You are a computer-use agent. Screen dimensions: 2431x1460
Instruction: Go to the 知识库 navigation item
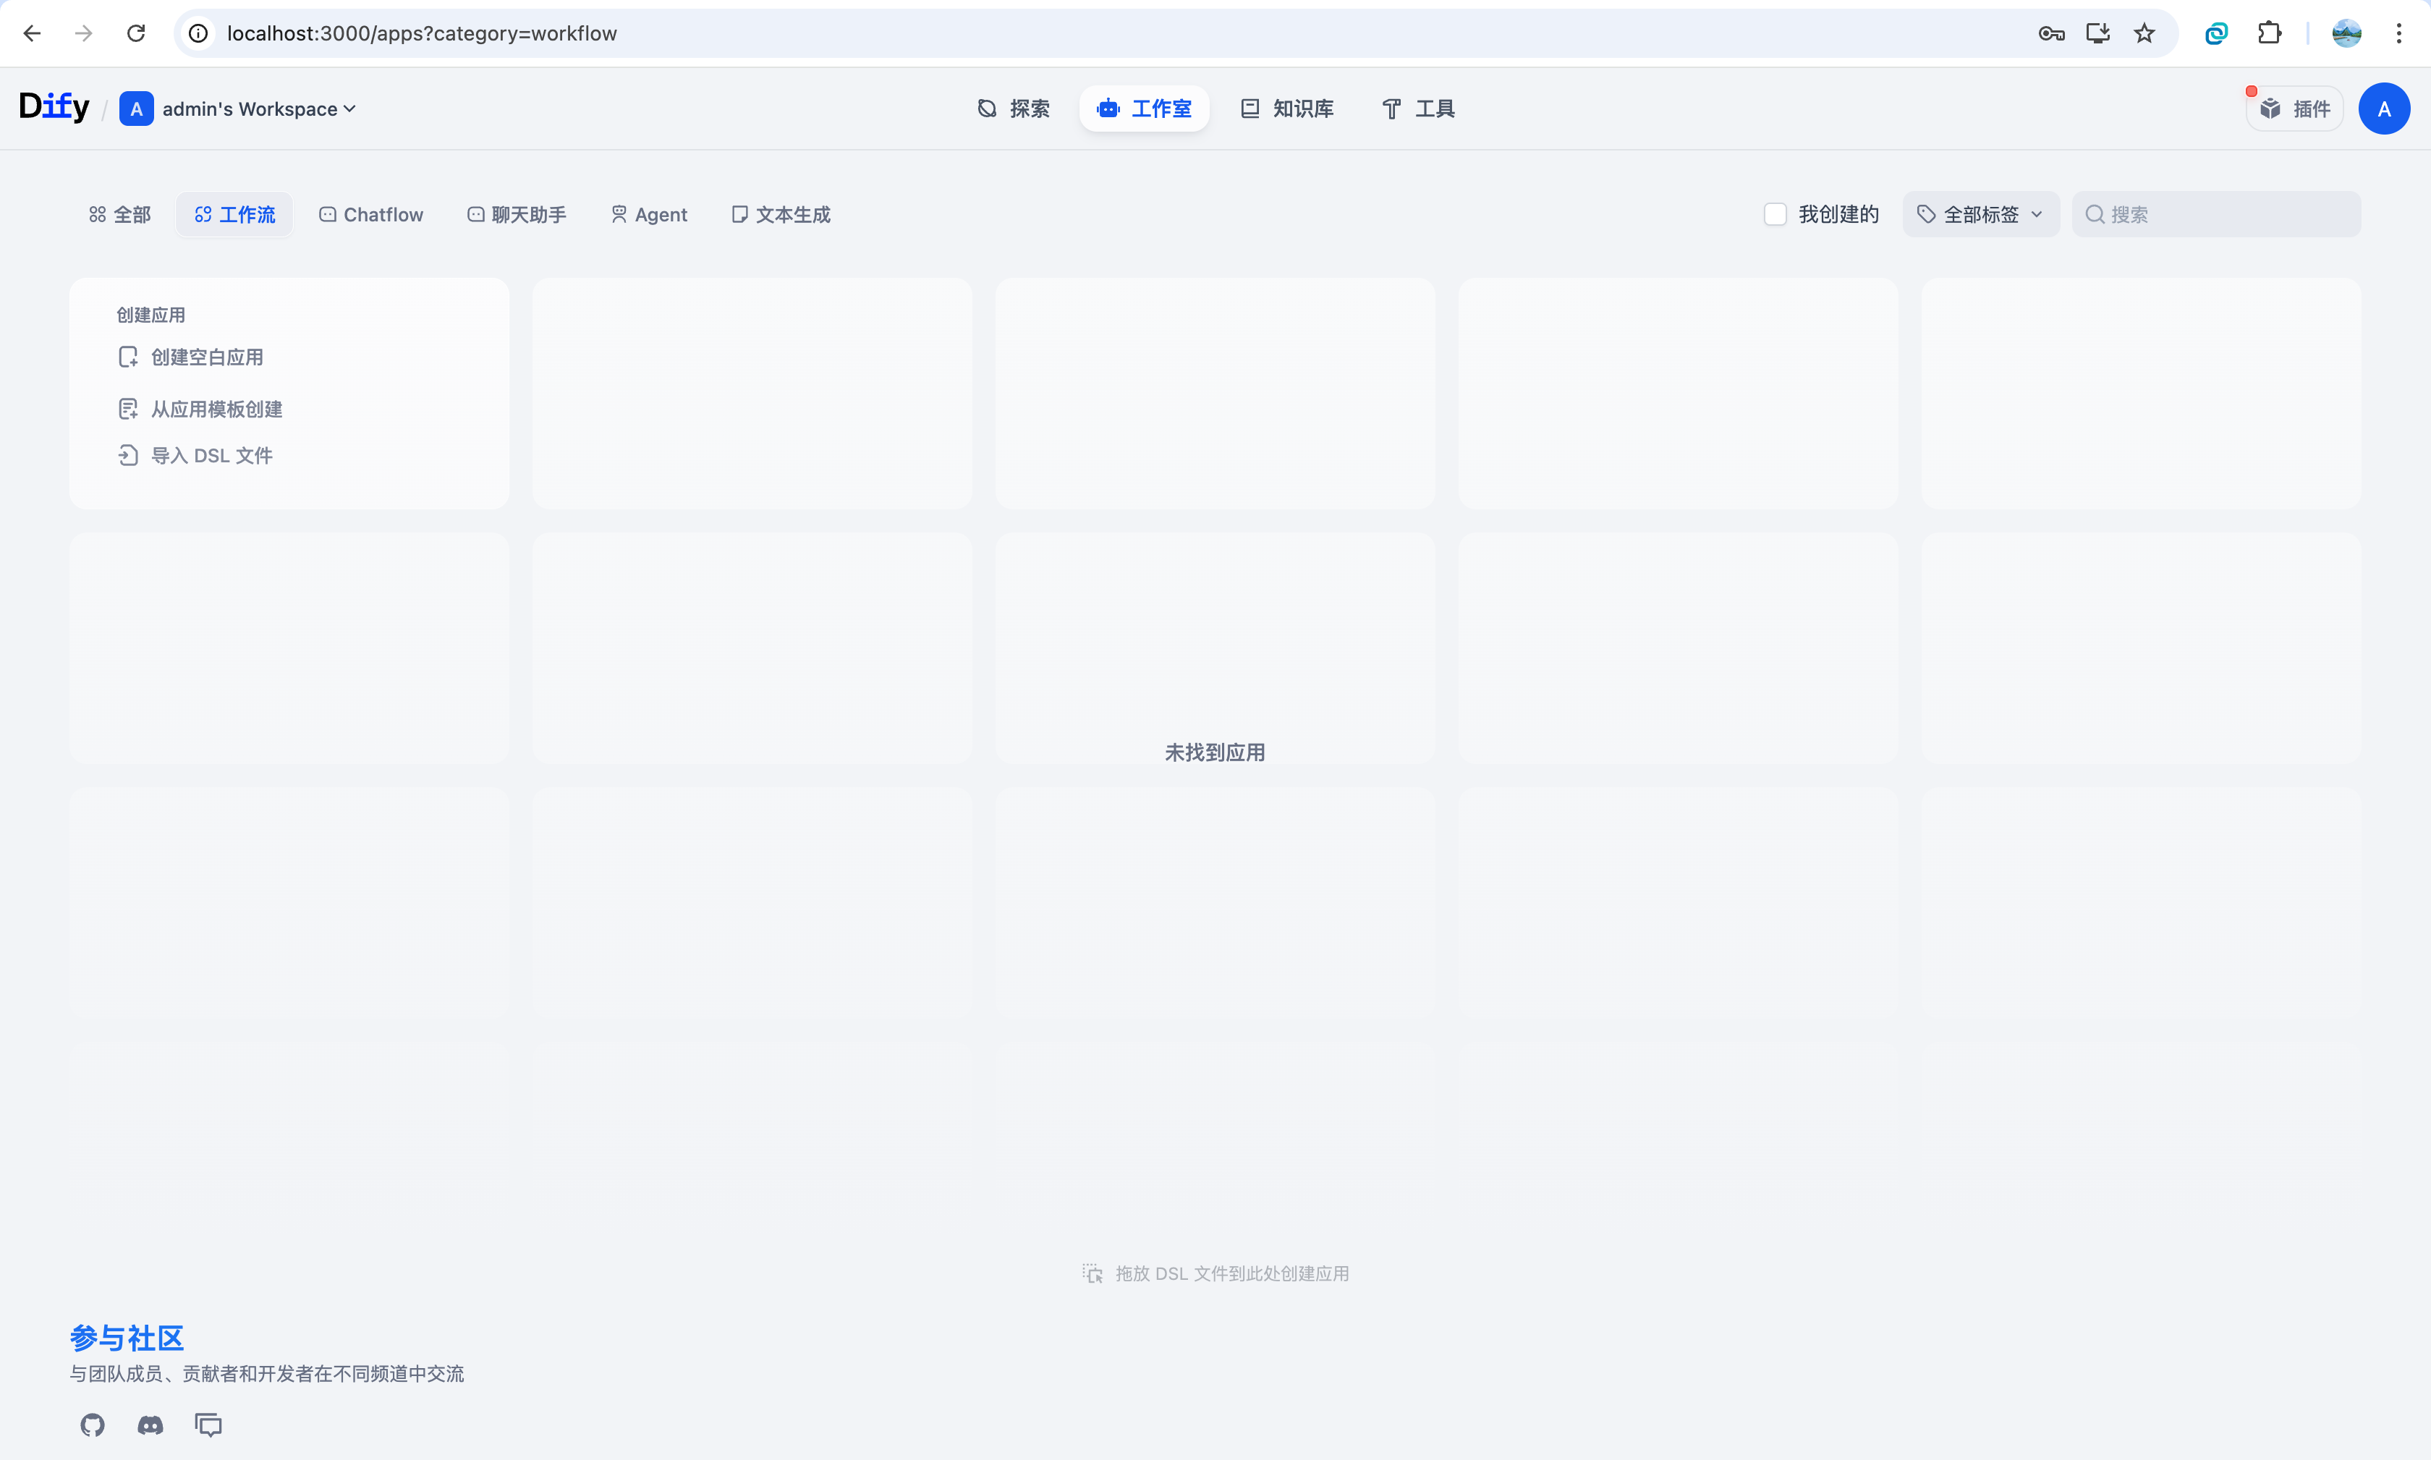click(1287, 109)
